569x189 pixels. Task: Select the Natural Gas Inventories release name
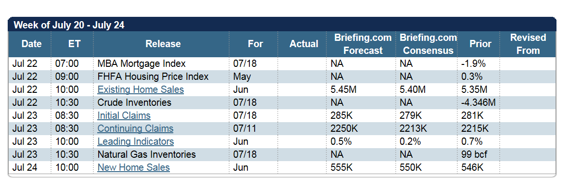pos(147,154)
